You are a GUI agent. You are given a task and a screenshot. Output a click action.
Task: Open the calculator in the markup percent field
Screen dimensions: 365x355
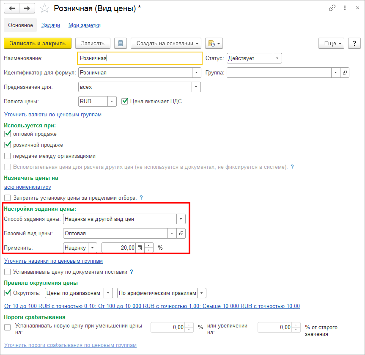(140, 248)
